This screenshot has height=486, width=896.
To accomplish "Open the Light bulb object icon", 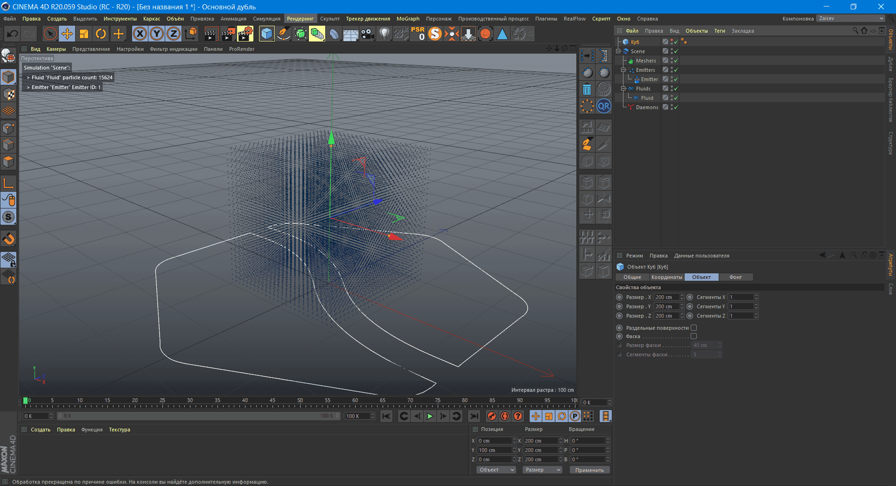I will (385, 34).
